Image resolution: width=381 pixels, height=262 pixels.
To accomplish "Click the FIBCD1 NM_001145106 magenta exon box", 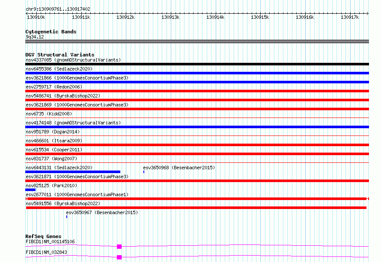I will coord(119,246).
